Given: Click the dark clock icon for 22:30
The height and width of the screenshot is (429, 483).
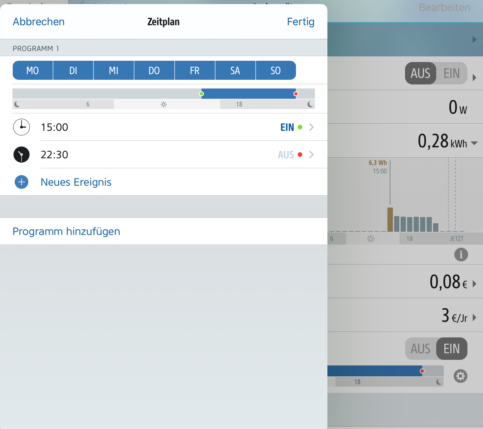Looking at the screenshot, I should click(22, 155).
